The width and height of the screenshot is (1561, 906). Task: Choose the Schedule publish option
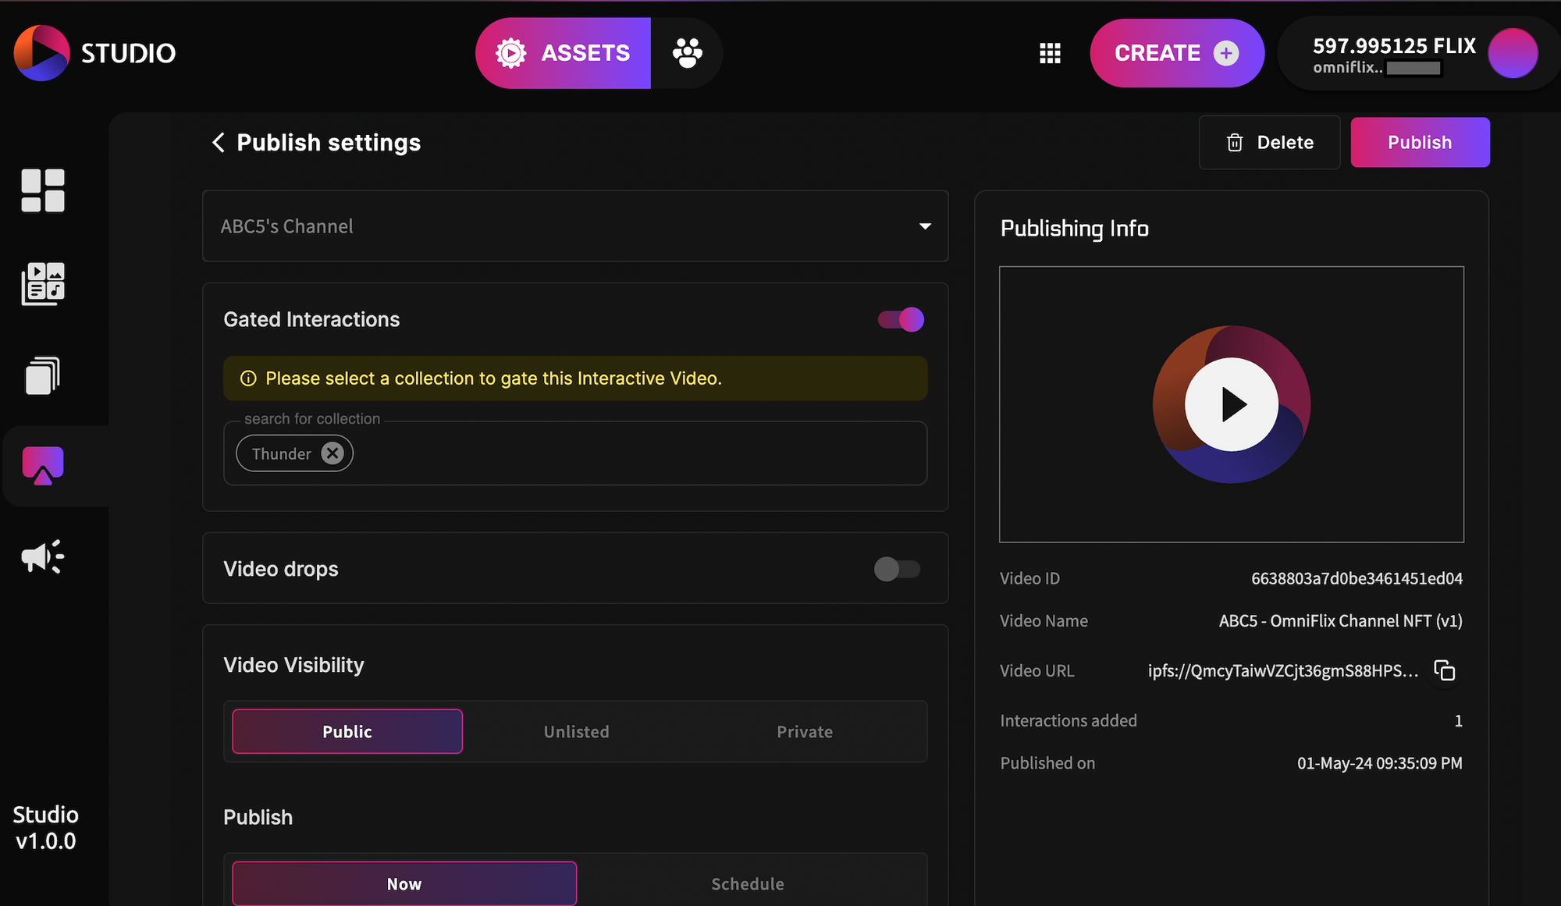tap(748, 883)
